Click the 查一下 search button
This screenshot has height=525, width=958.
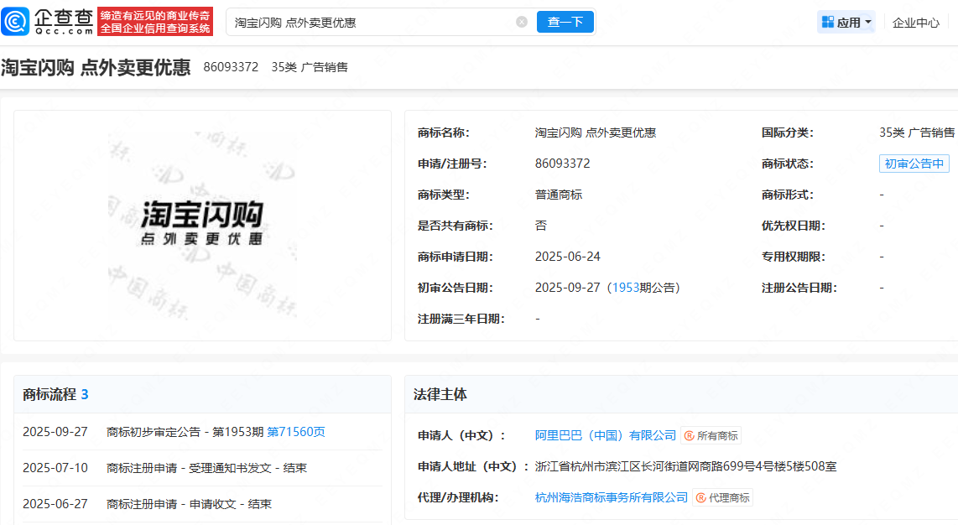click(565, 22)
